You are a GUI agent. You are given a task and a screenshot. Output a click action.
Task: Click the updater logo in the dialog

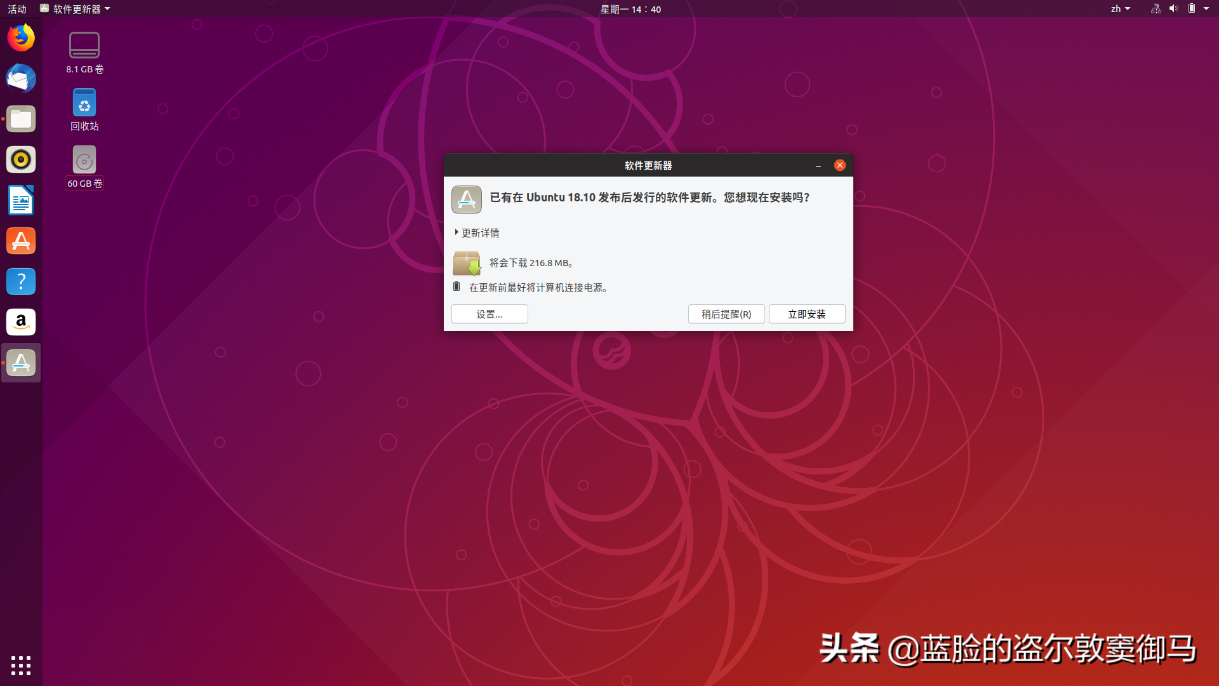coord(467,199)
